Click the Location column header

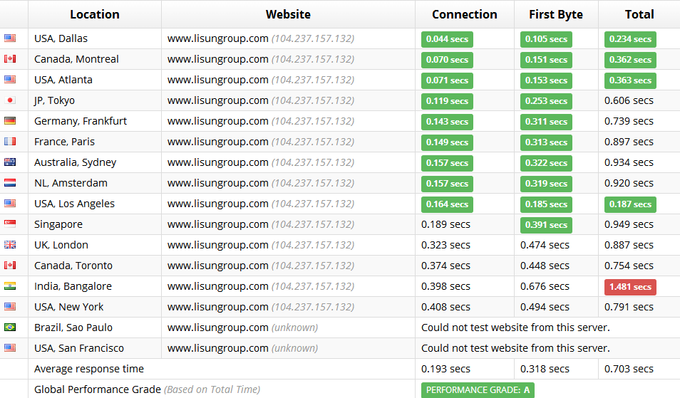[95, 14]
